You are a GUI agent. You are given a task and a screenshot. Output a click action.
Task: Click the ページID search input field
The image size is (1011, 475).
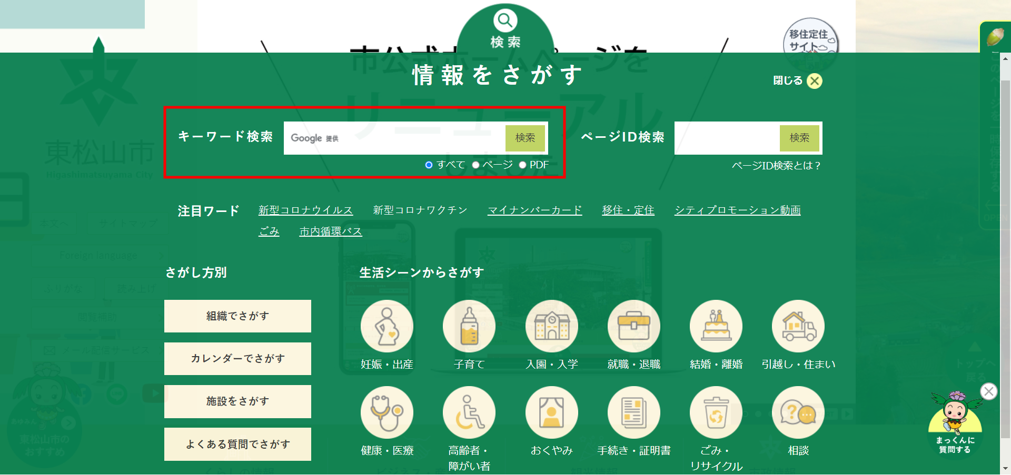tap(727, 138)
